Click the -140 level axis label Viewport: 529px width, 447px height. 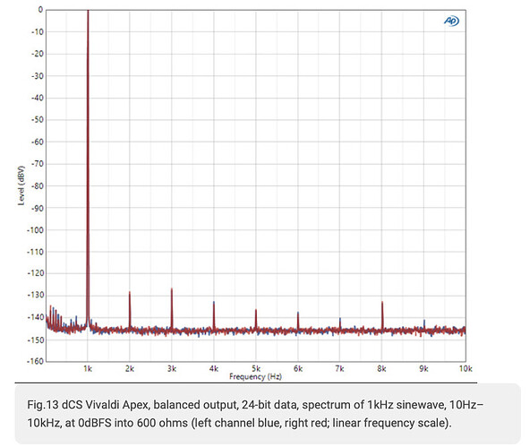(x=36, y=317)
